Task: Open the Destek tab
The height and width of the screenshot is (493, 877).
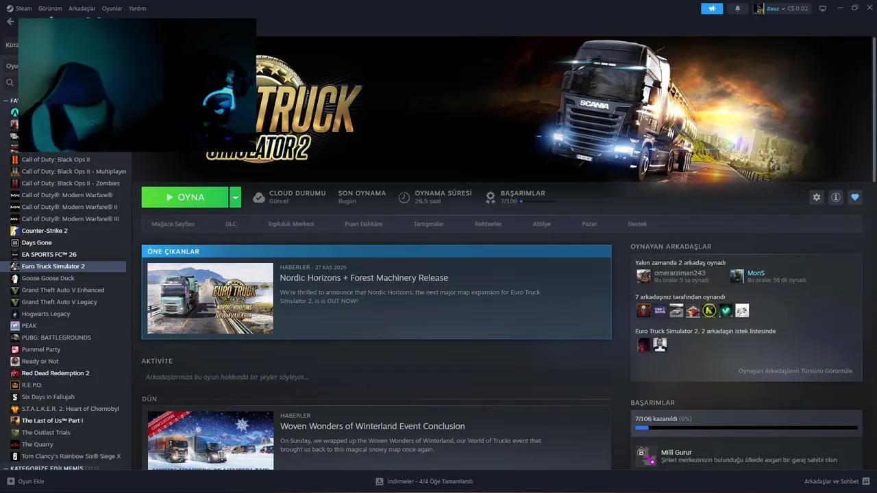Action: [x=637, y=224]
